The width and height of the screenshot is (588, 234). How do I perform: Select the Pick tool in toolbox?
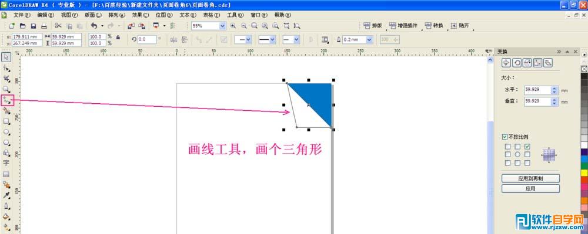[6, 57]
